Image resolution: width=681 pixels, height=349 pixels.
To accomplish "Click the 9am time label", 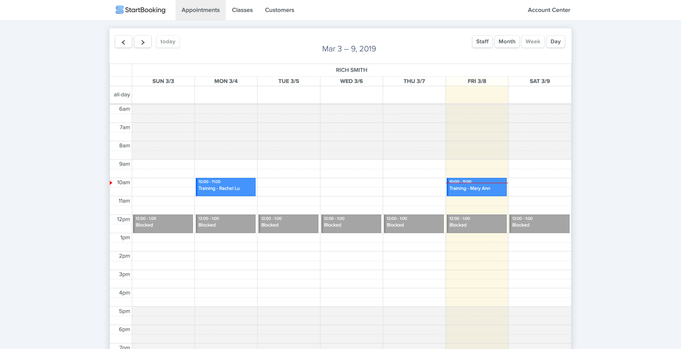I will tap(124, 164).
